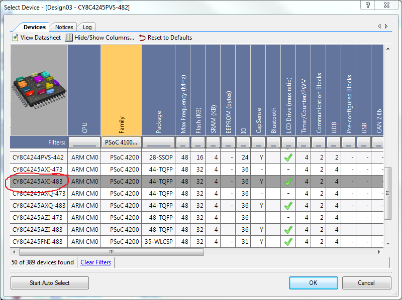The width and height of the screenshot is (402, 300).
Task: Click the vertical scrollbar down arrow
Action: 388,244
